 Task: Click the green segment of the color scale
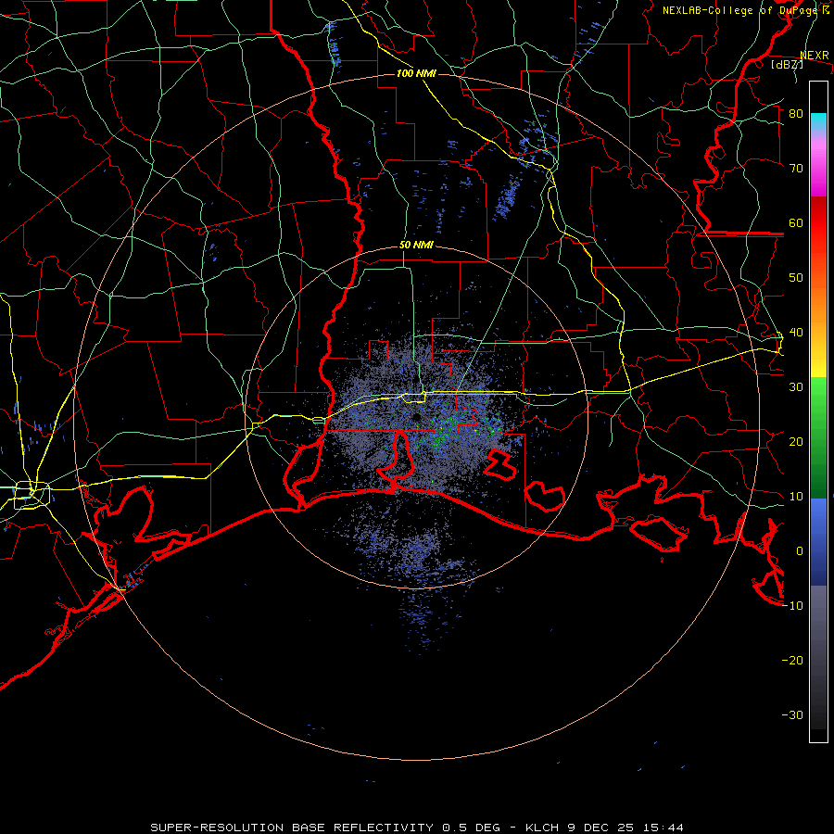pyautogui.click(x=818, y=437)
